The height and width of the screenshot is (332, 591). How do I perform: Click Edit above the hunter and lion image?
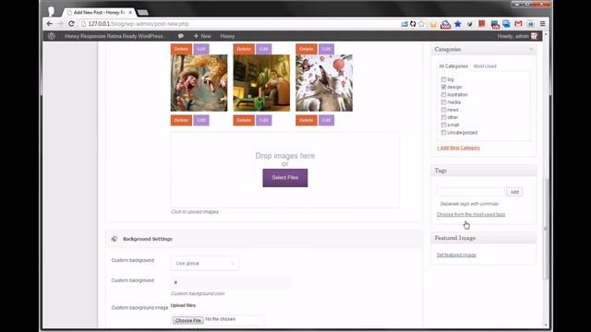[x=201, y=49]
